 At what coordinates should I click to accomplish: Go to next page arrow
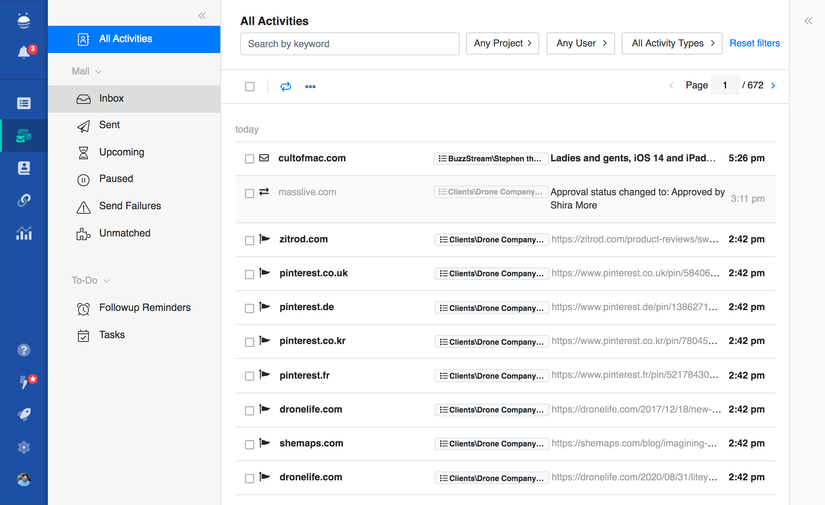coord(773,85)
